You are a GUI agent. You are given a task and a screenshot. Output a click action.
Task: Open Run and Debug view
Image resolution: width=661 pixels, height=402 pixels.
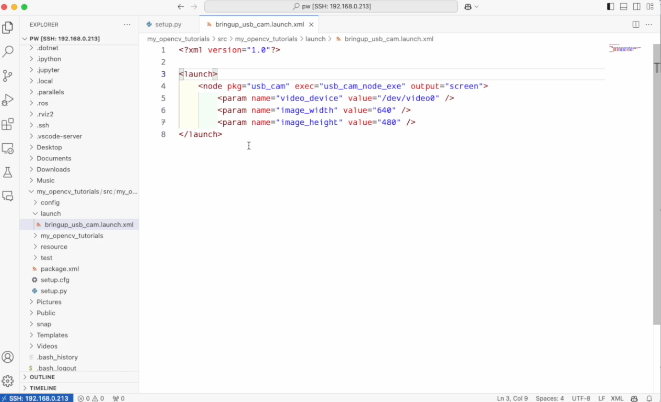tap(8, 100)
